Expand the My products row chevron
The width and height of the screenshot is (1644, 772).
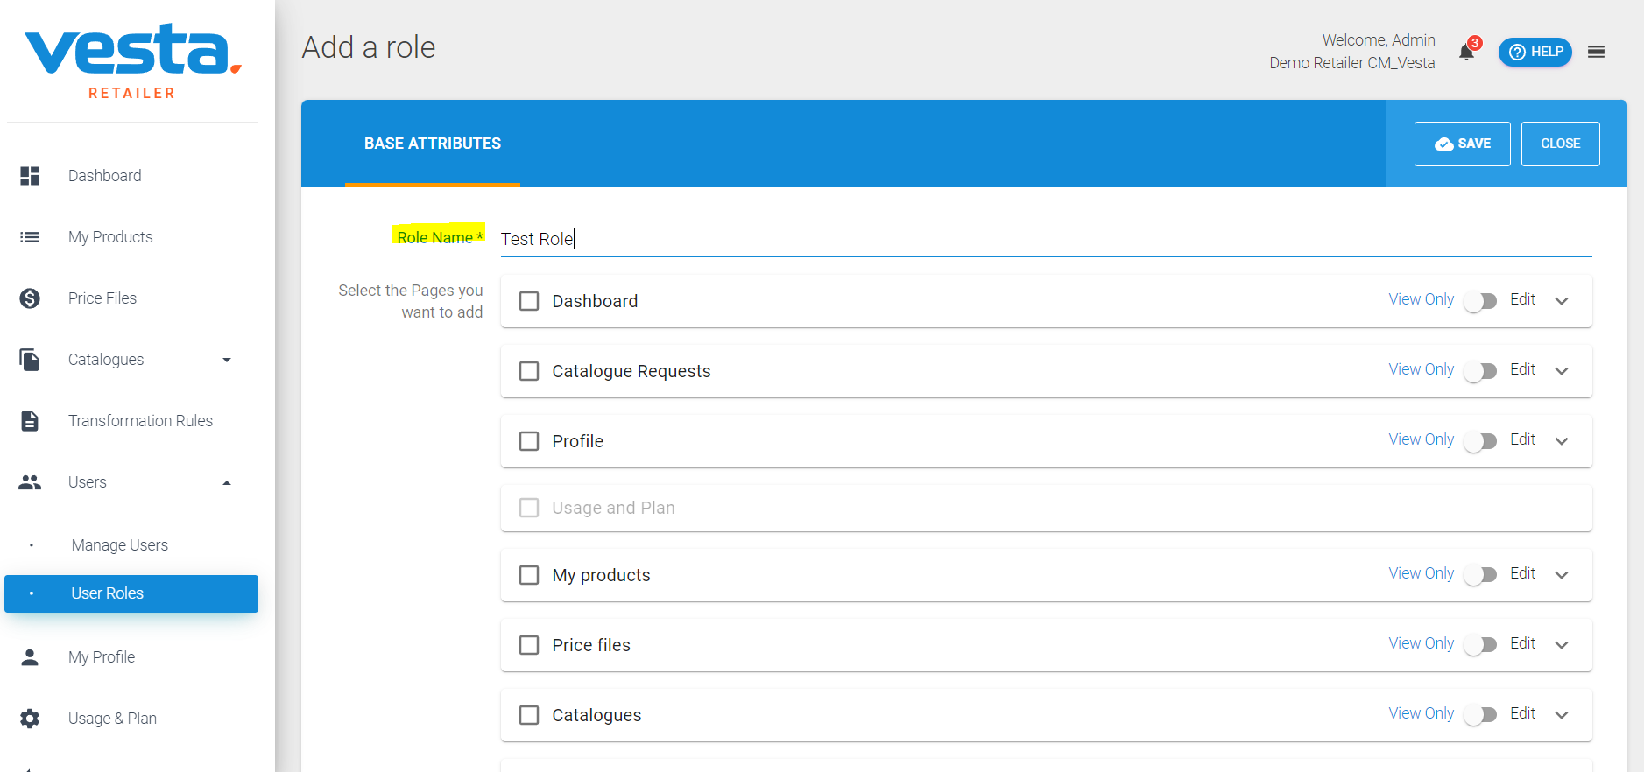(x=1561, y=575)
